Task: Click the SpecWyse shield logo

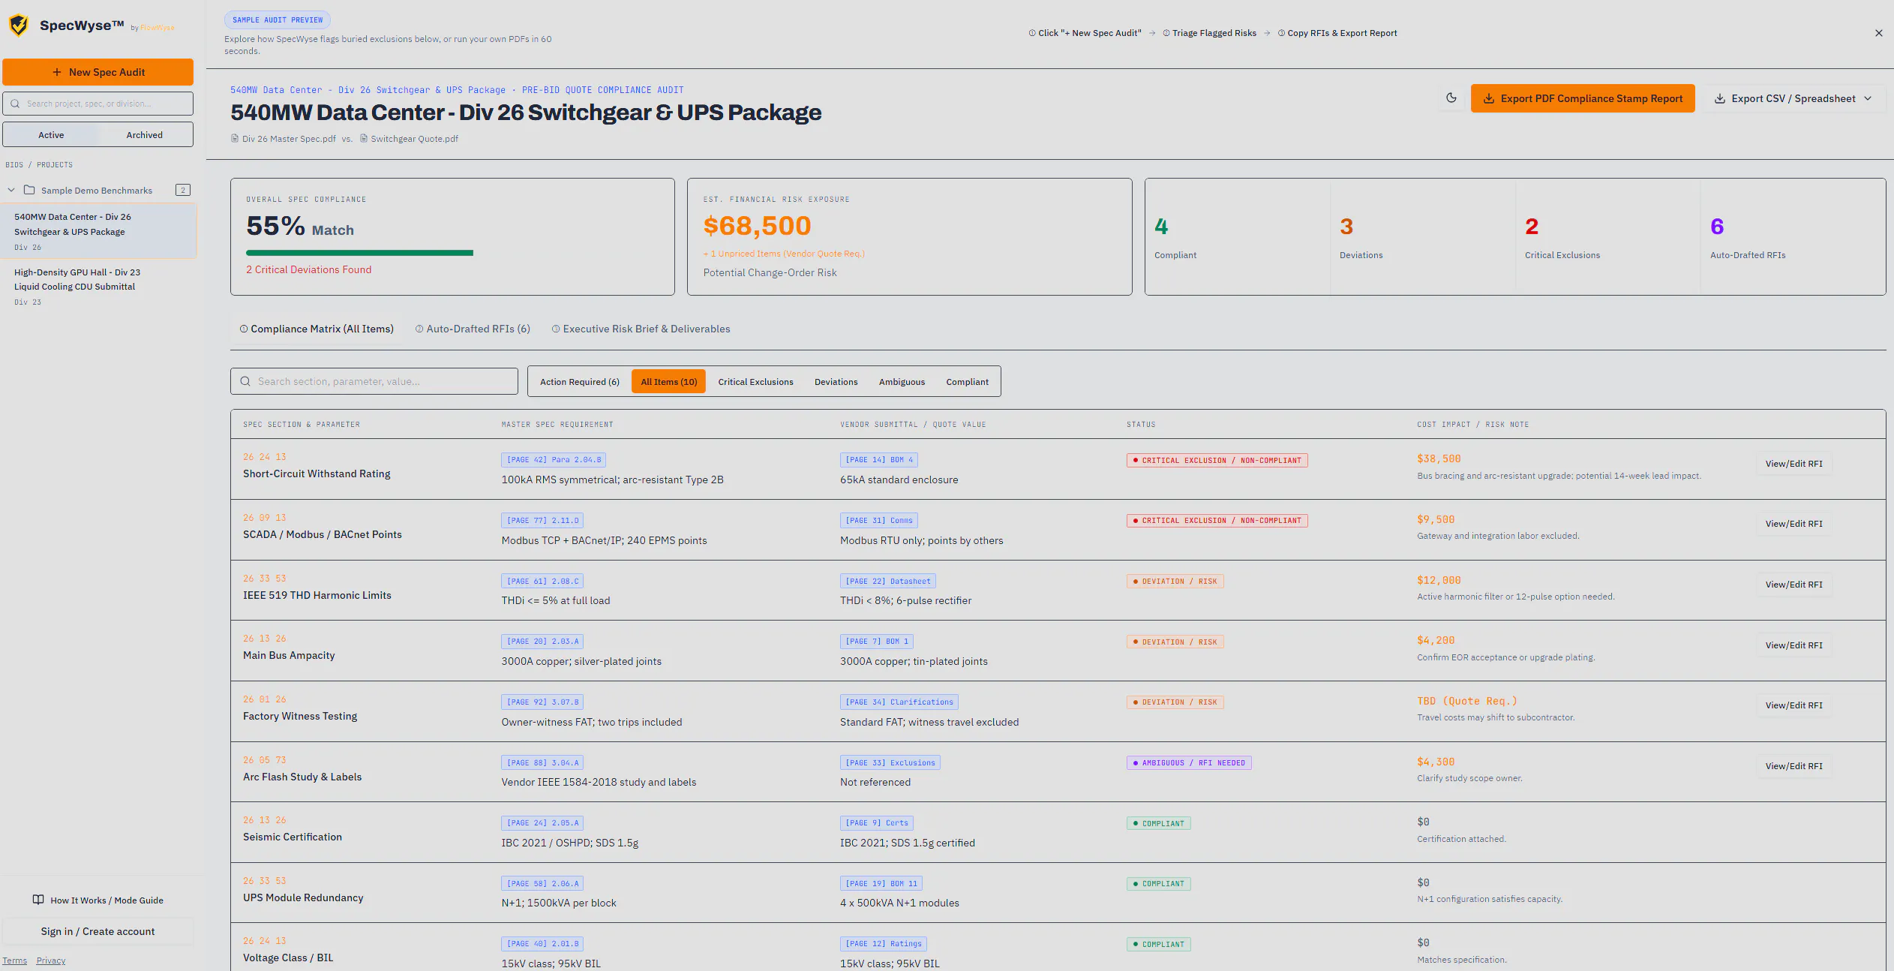Action: (19, 26)
